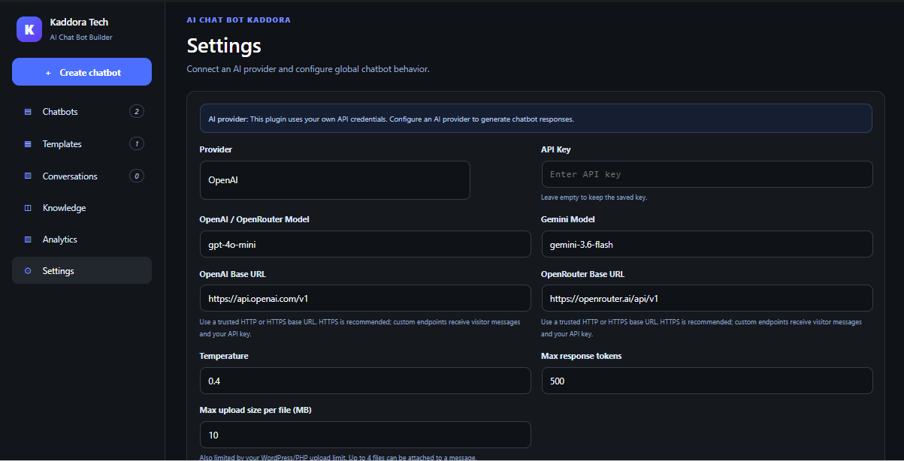Click the 'Settings' page heading
The image size is (904, 461).
224,46
